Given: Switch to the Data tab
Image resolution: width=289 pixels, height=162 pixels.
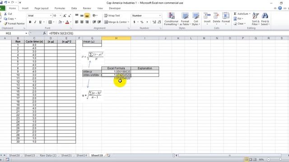Looking at the screenshot, I should pyautogui.click(x=74, y=8).
